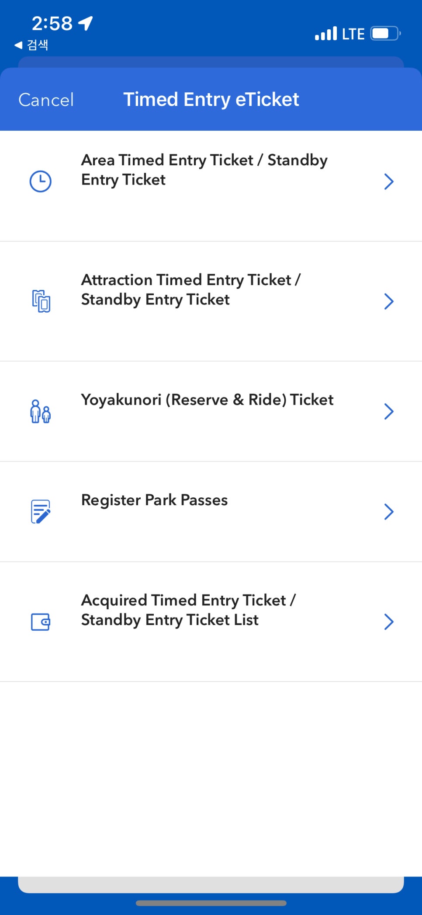
Task: Open Register Park Passes text label
Action: [x=155, y=500]
